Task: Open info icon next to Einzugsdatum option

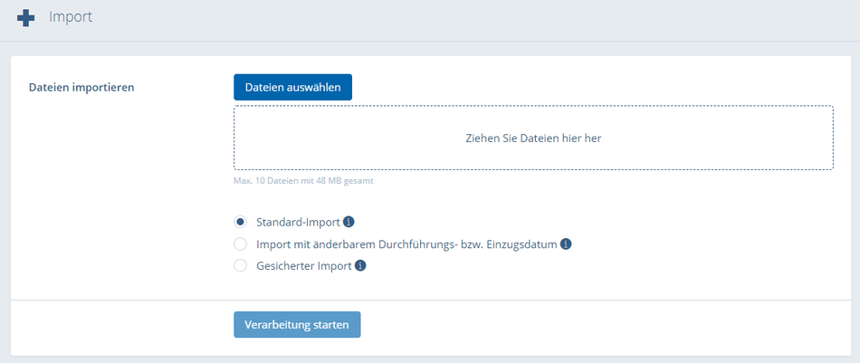Action: 566,244
